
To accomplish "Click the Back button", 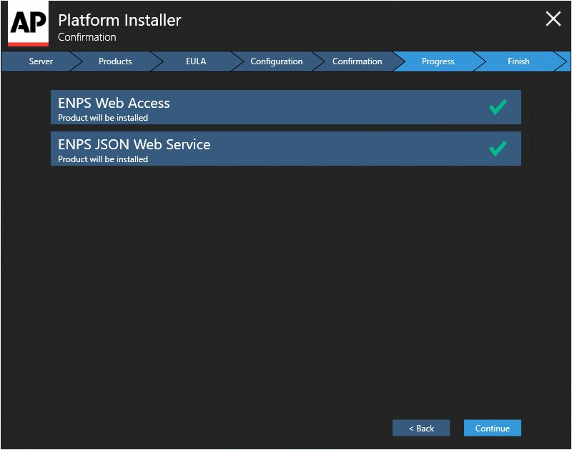I will pyautogui.click(x=421, y=428).
